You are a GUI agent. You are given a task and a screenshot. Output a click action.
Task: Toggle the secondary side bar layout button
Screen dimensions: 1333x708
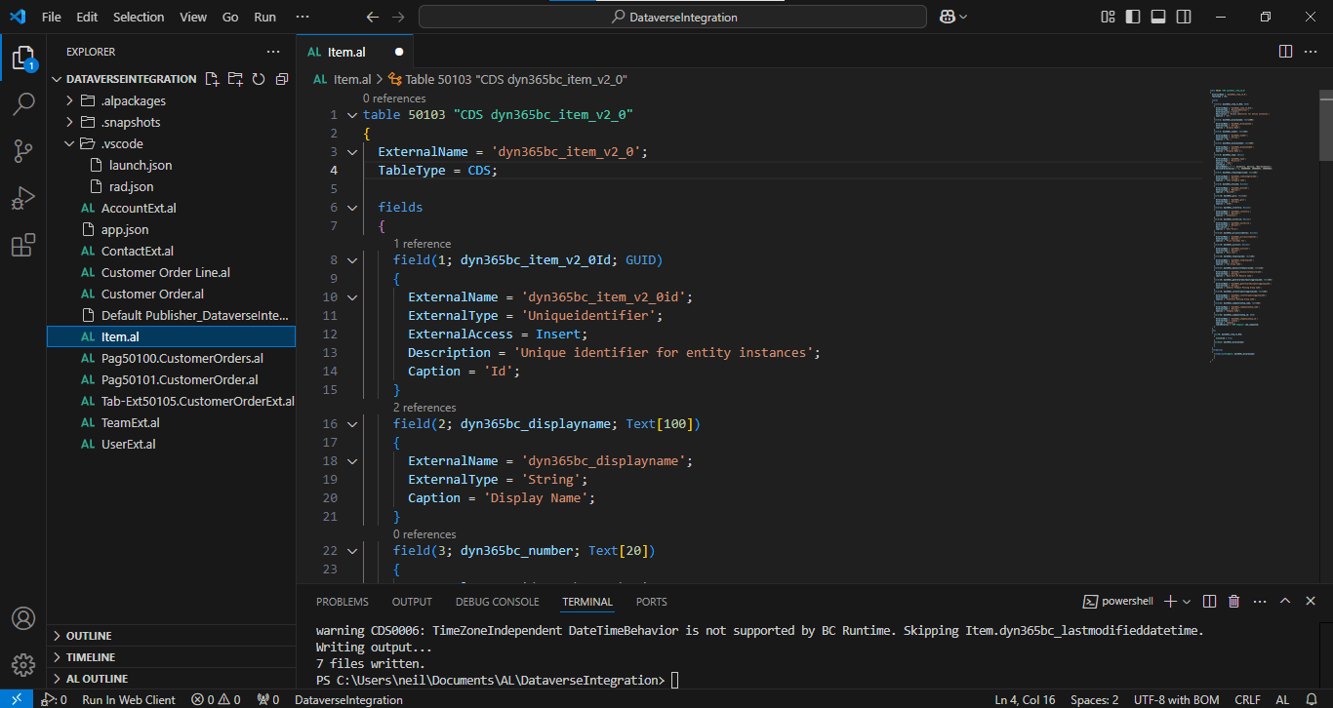1184,17
